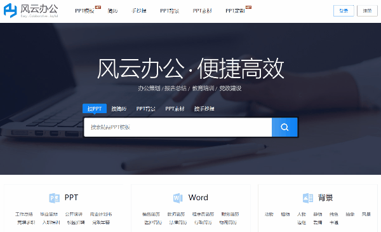This screenshot has width=381, height=232.
Task: Click the 注册 register button
Action: click(367, 11)
